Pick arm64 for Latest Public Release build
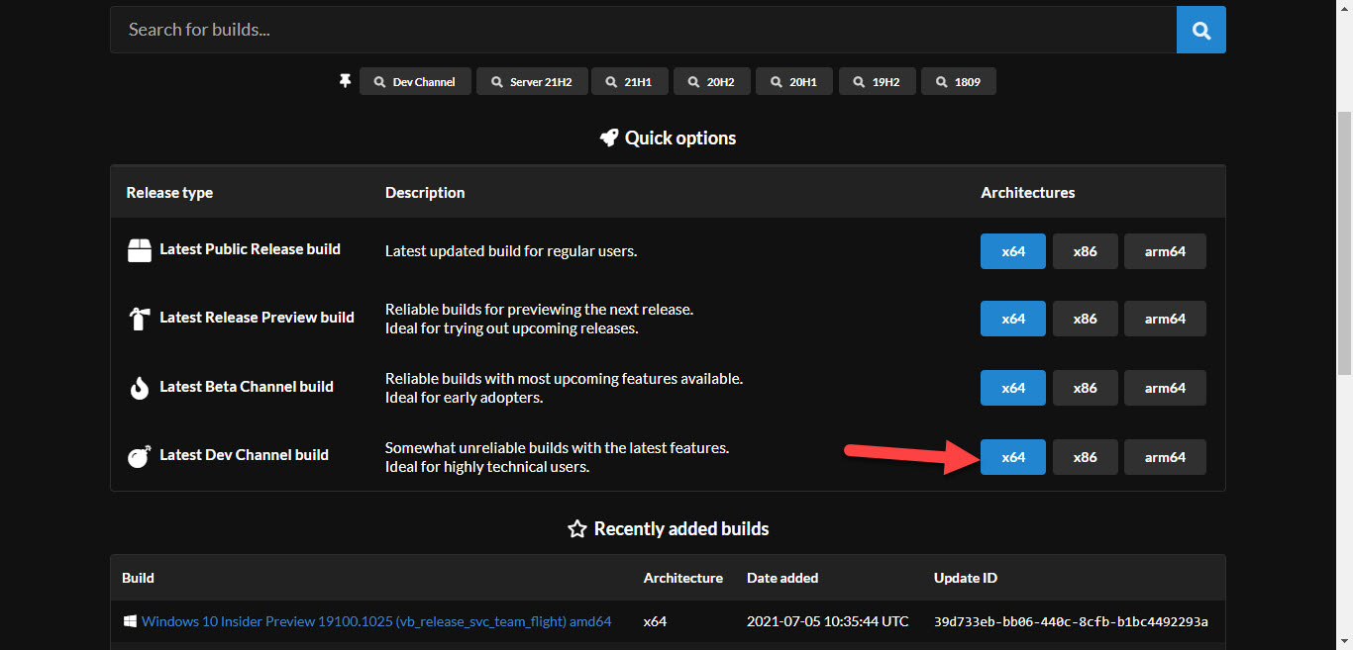This screenshot has width=1353, height=650. pyautogui.click(x=1165, y=251)
